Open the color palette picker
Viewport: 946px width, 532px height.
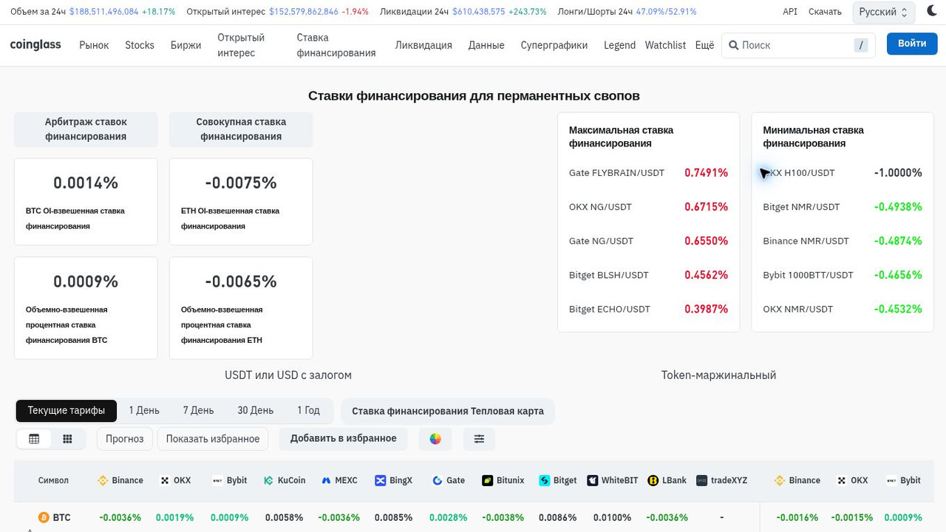pos(435,439)
